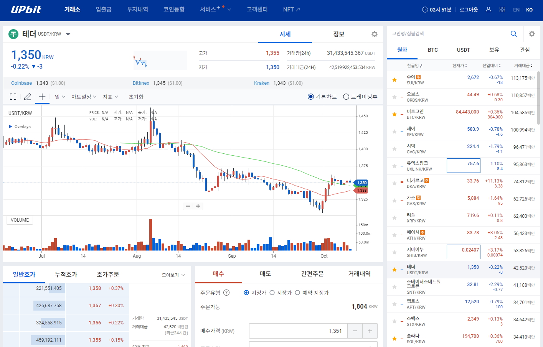Image resolution: width=543 pixels, height=347 pixels.
Task: Open 투자내역 in top navigation
Action: coord(137,9)
